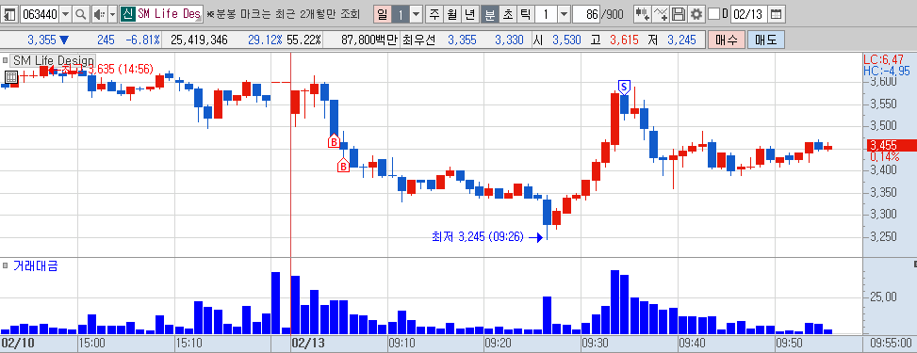Click the add candlestick chart icon

[x=644, y=13]
